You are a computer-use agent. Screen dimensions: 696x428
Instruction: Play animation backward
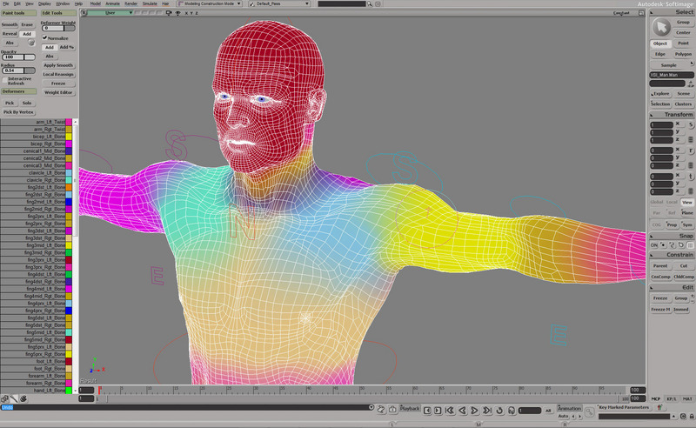[x=462, y=411]
